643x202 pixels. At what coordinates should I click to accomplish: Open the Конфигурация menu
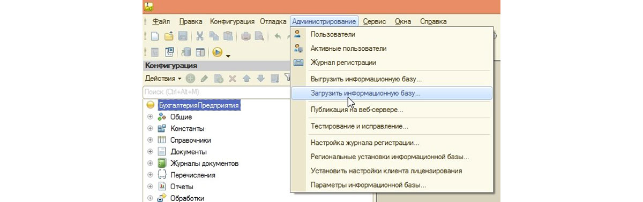pyautogui.click(x=232, y=21)
